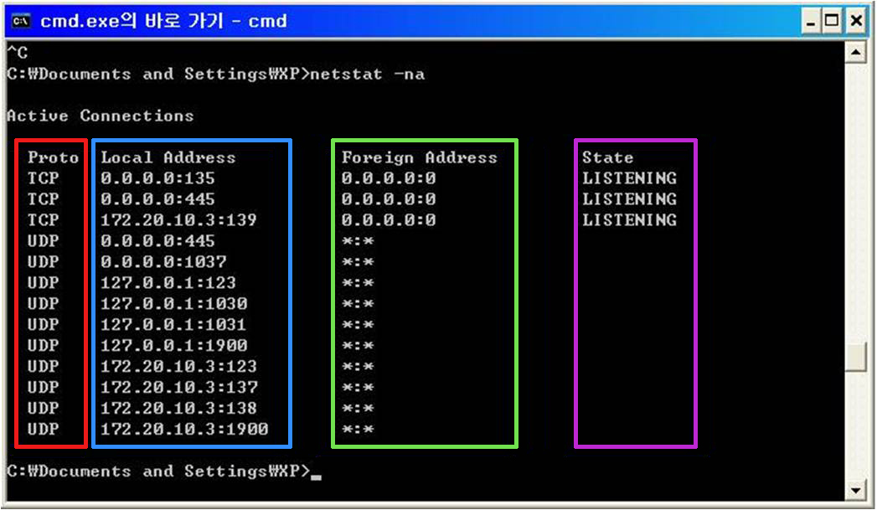Screen dimensions: 877x510
Task: Click the scrollbar up arrow
Action: tap(854, 53)
